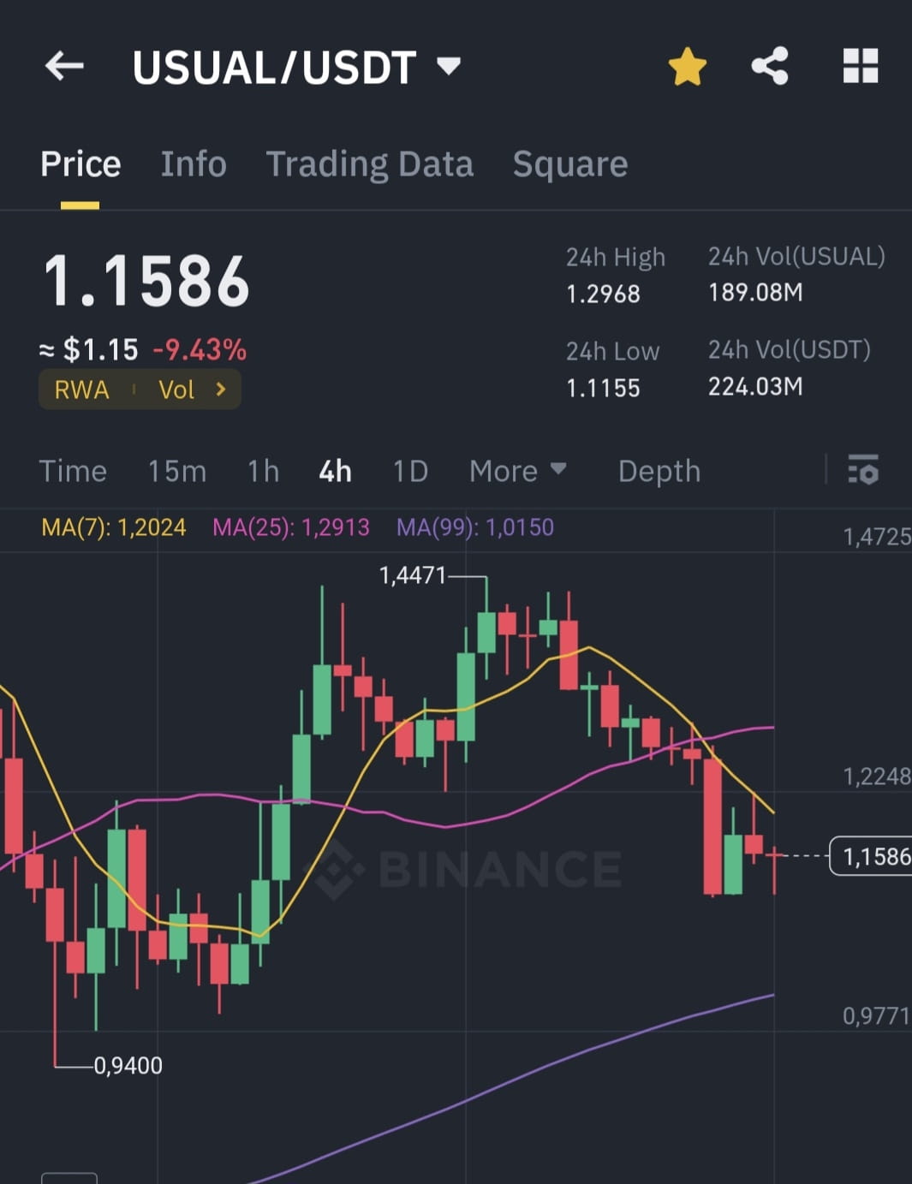912x1184 pixels.
Task: Open chart settings icon beside Depth
Action: (862, 471)
